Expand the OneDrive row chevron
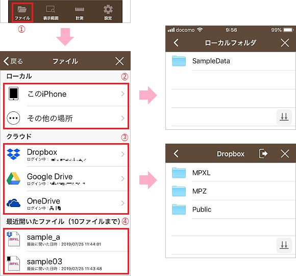296x276 pixels. tap(122, 203)
